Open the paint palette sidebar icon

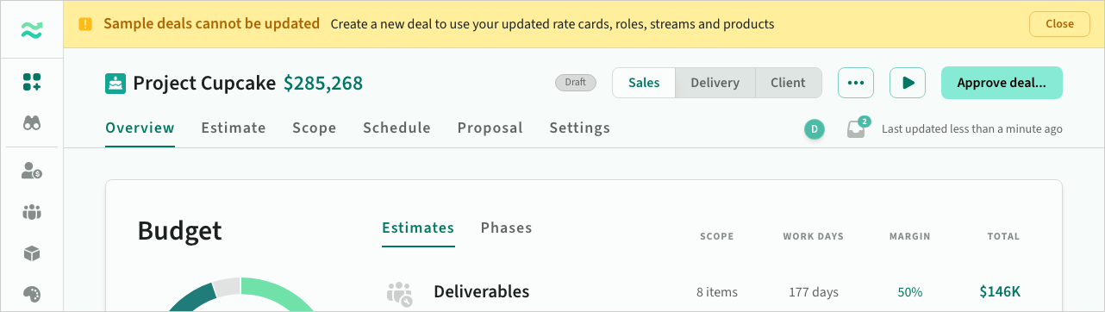click(x=32, y=293)
